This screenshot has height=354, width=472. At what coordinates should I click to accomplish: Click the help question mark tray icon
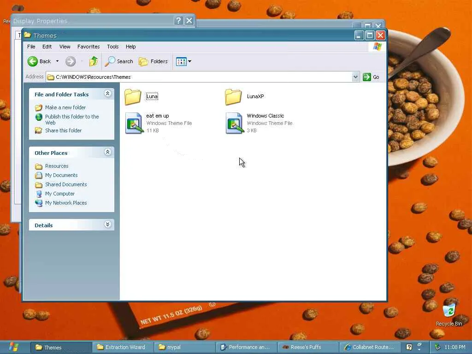(x=409, y=347)
